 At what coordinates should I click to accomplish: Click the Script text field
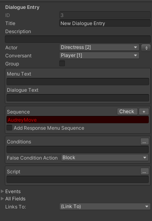(x=78, y=179)
